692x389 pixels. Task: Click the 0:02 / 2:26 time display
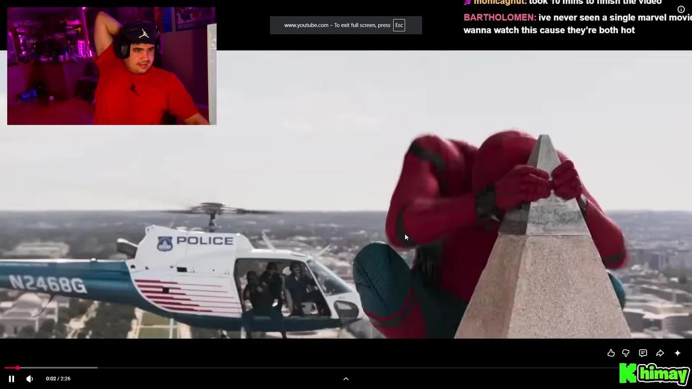tap(58, 379)
